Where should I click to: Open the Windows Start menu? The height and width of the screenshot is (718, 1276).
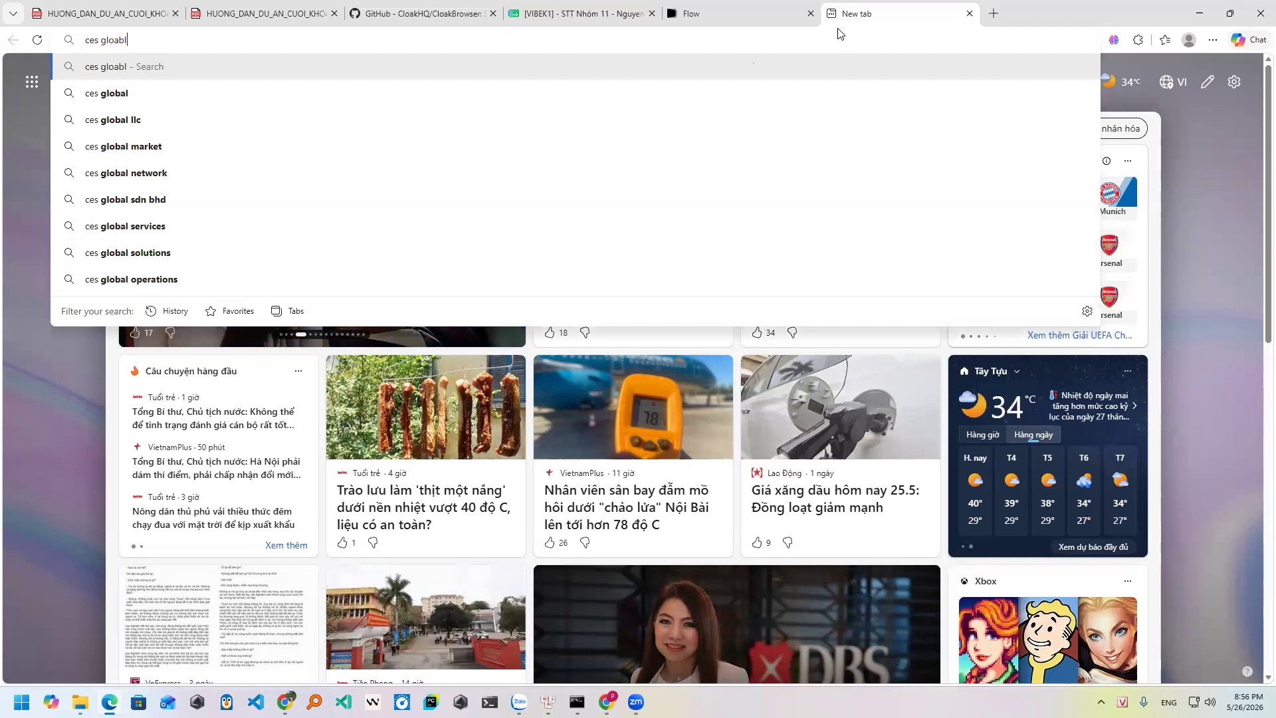[x=22, y=702]
